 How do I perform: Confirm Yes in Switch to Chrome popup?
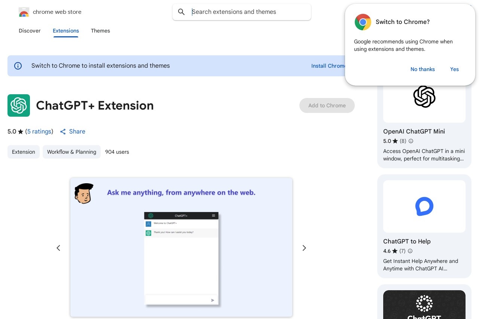point(454,69)
